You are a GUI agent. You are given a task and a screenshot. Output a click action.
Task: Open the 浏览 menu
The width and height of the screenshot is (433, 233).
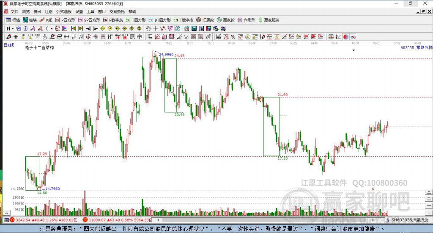pyautogui.click(x=26, y=11)
